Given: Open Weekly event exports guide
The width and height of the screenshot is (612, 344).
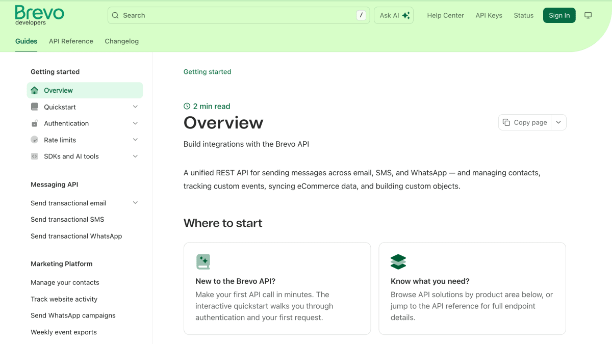Looking at the screenshot, I should click(64, 332).
